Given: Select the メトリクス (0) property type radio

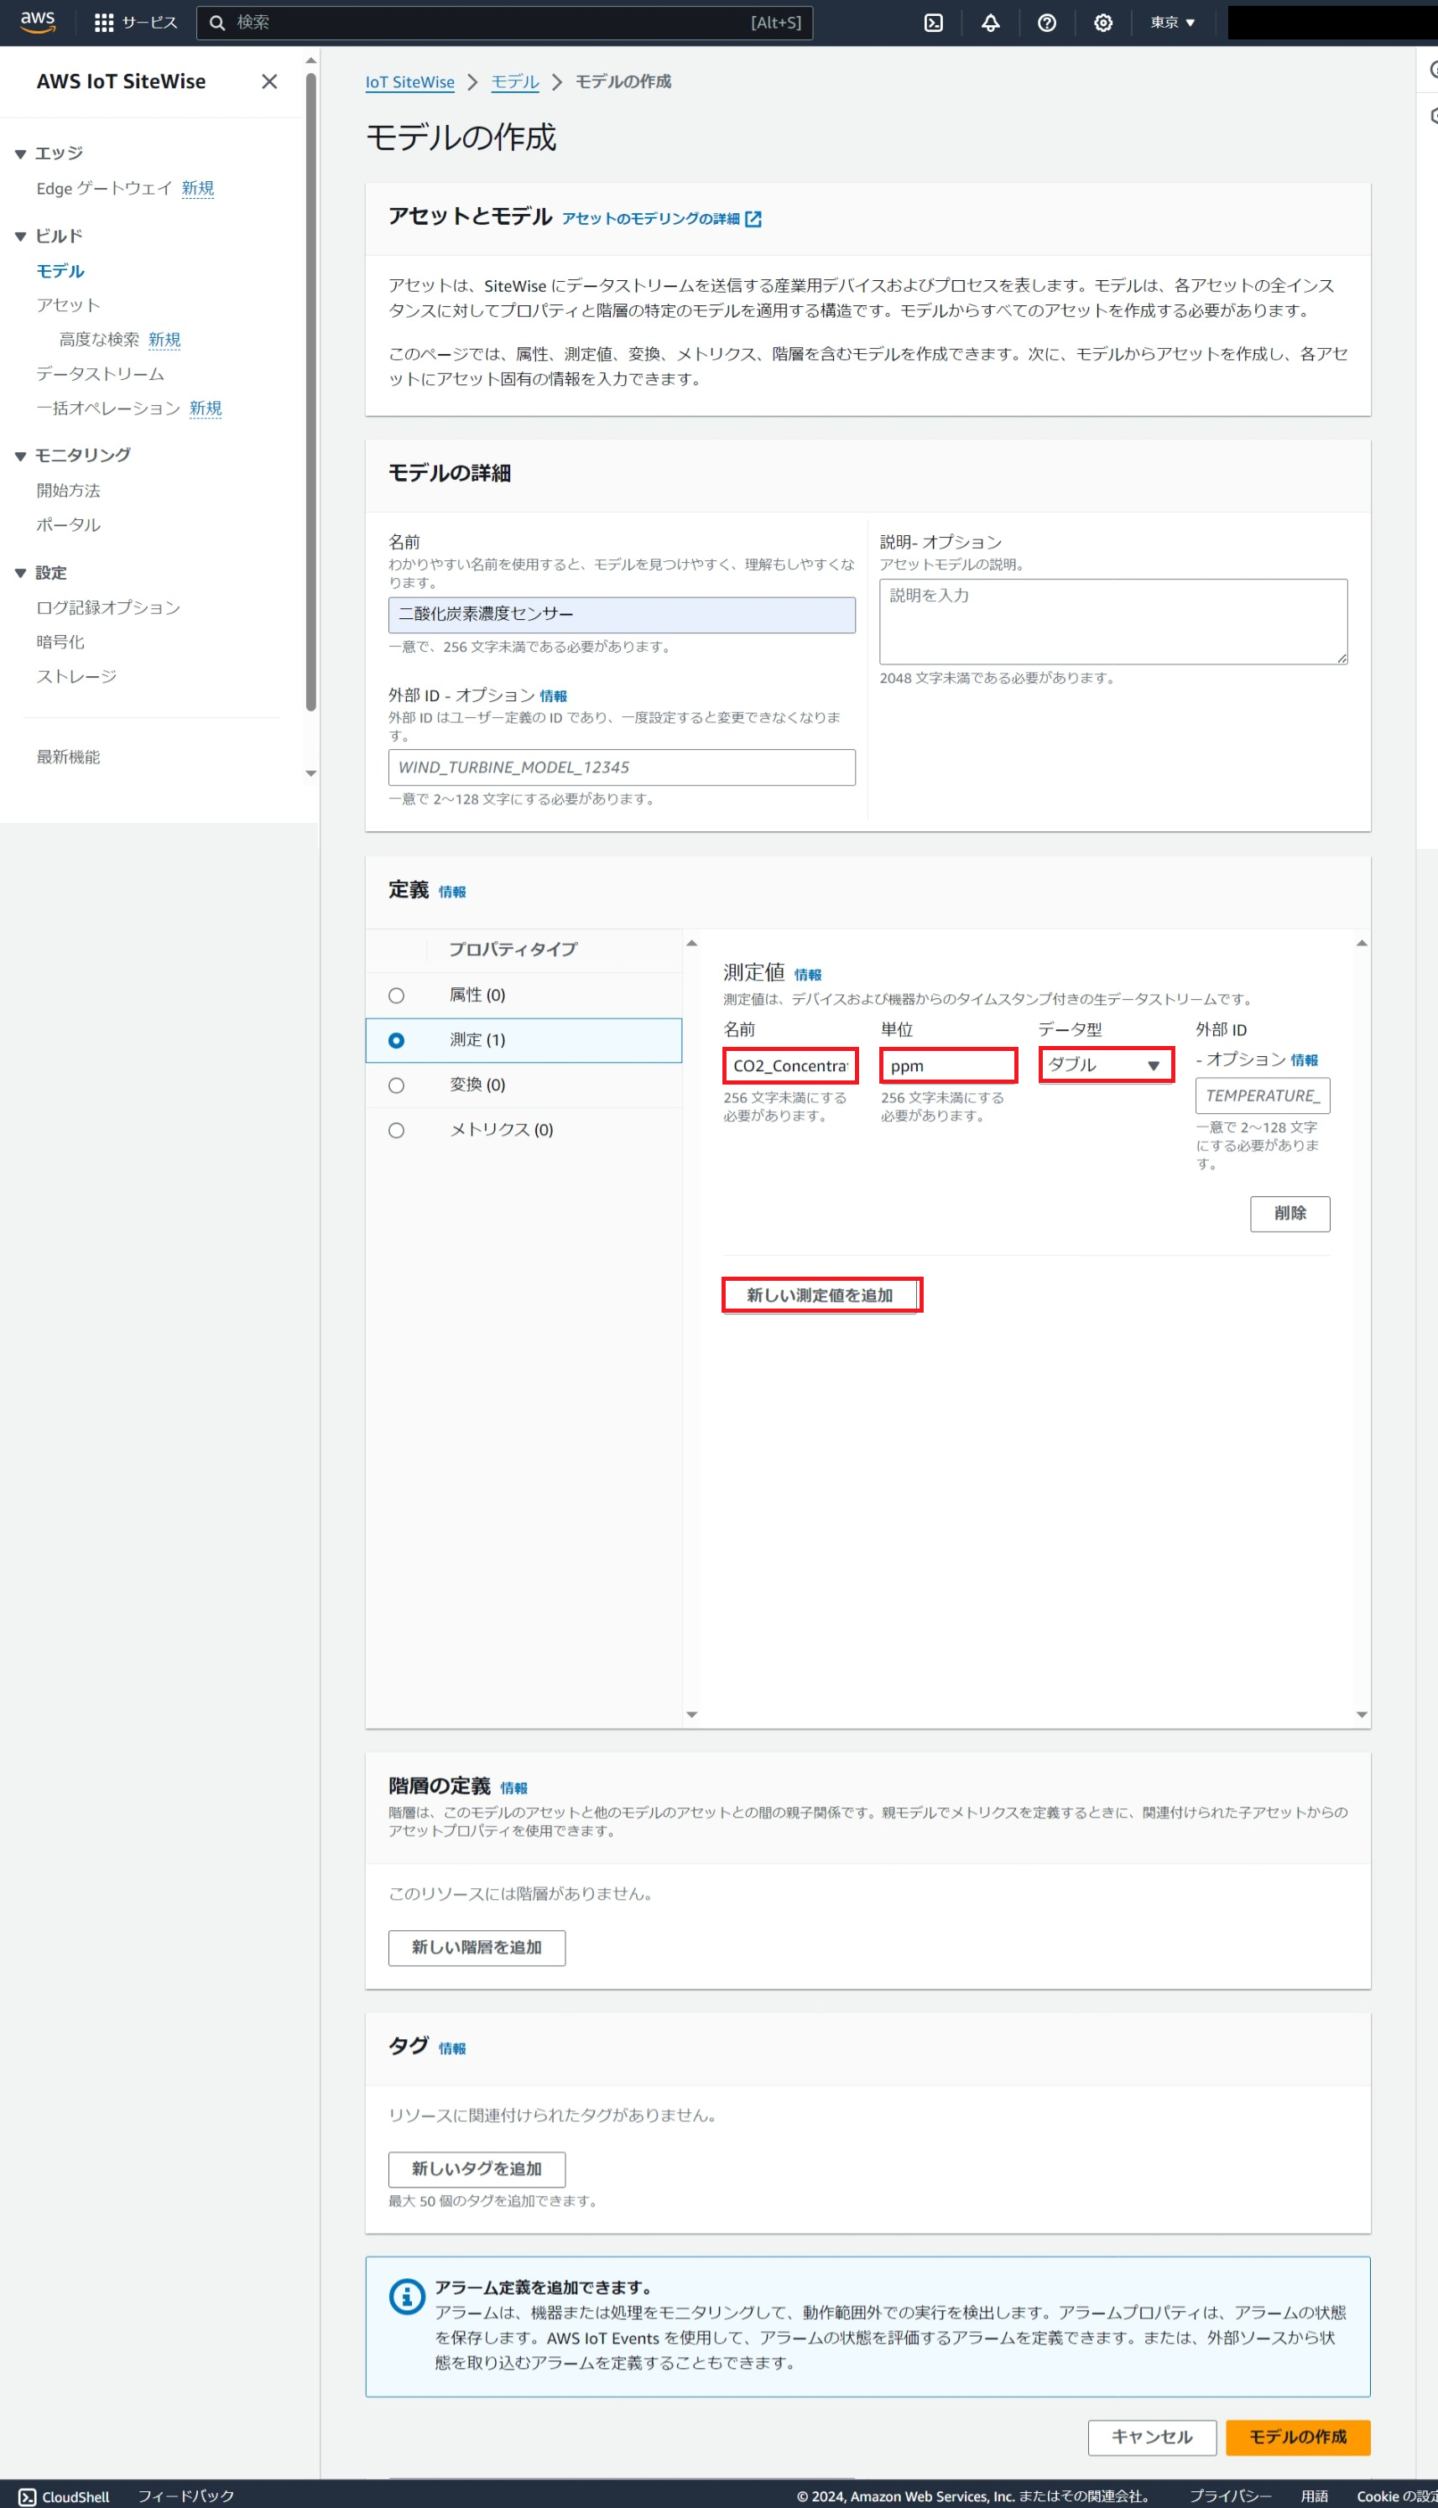Looking at the screenshot, I should click(396, 1131).
